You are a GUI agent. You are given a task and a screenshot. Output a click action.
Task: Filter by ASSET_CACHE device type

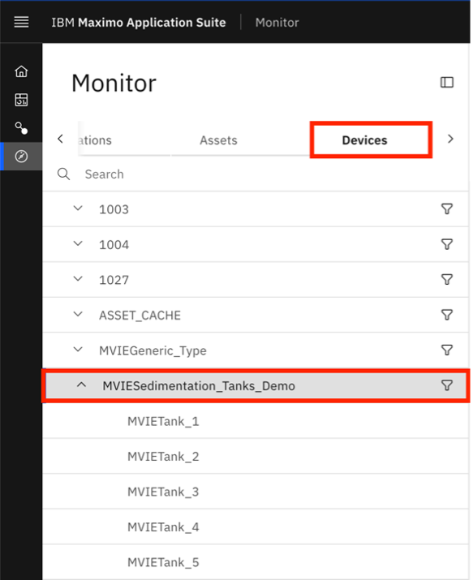[x=447, y=315]
